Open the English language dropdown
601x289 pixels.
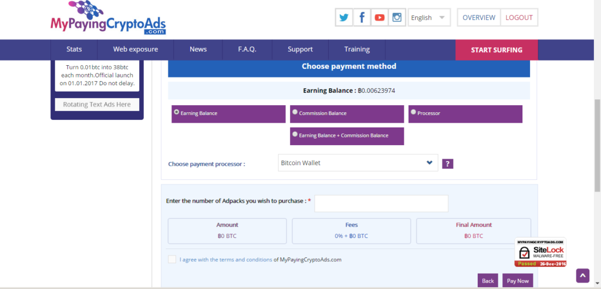(429, 18)
